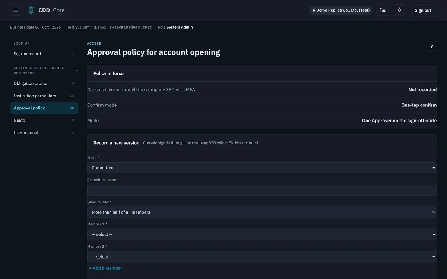Open the Member 2 select dropdown
447x279 pixels.
[x=262, y=257]
